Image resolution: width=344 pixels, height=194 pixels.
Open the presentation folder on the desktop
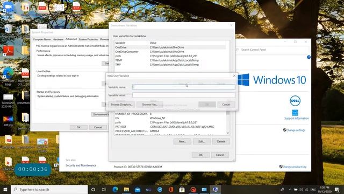(25, 98)
